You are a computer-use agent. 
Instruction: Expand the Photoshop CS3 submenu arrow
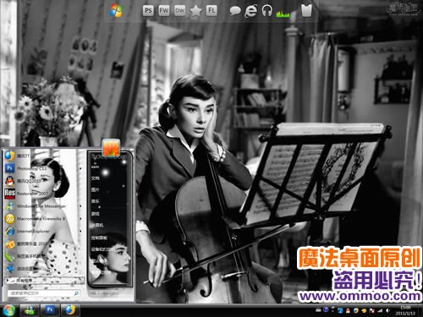[x=80, y=168]
